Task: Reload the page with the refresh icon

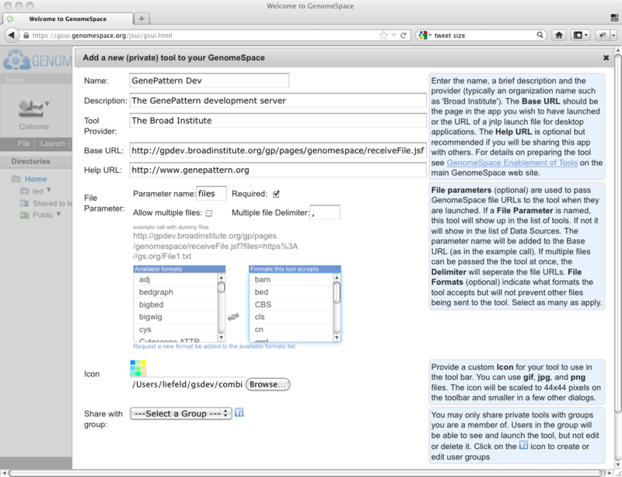Action: click(x=404, y=35)
